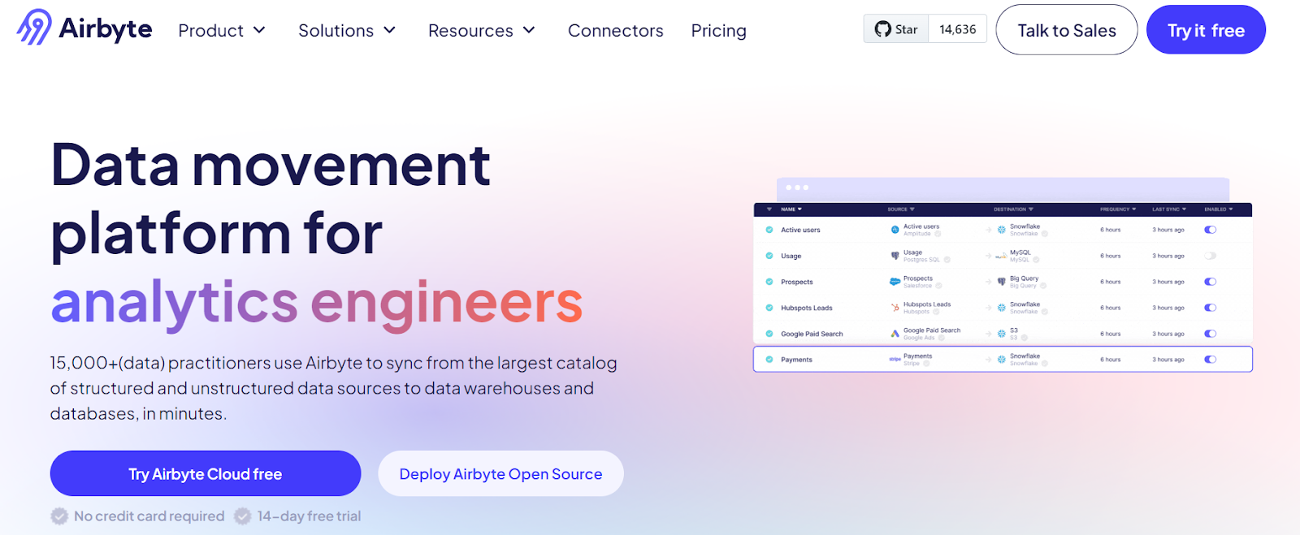
Task: Select the Google Paid Search row name
Action: point(812,334)
